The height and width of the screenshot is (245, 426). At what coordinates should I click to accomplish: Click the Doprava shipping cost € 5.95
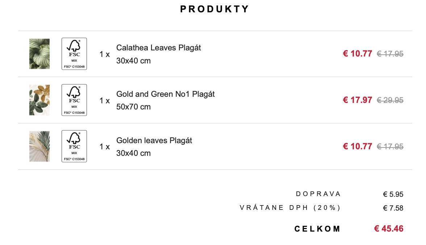tap(393, 194)
